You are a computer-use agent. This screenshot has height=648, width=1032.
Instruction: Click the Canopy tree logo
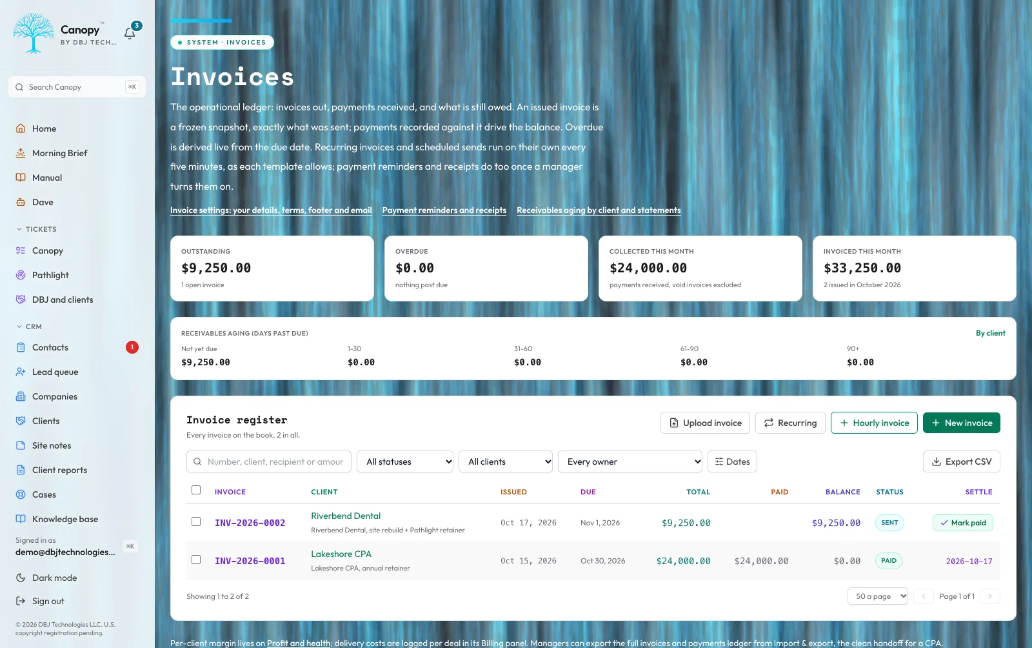[x=33, y=34]
